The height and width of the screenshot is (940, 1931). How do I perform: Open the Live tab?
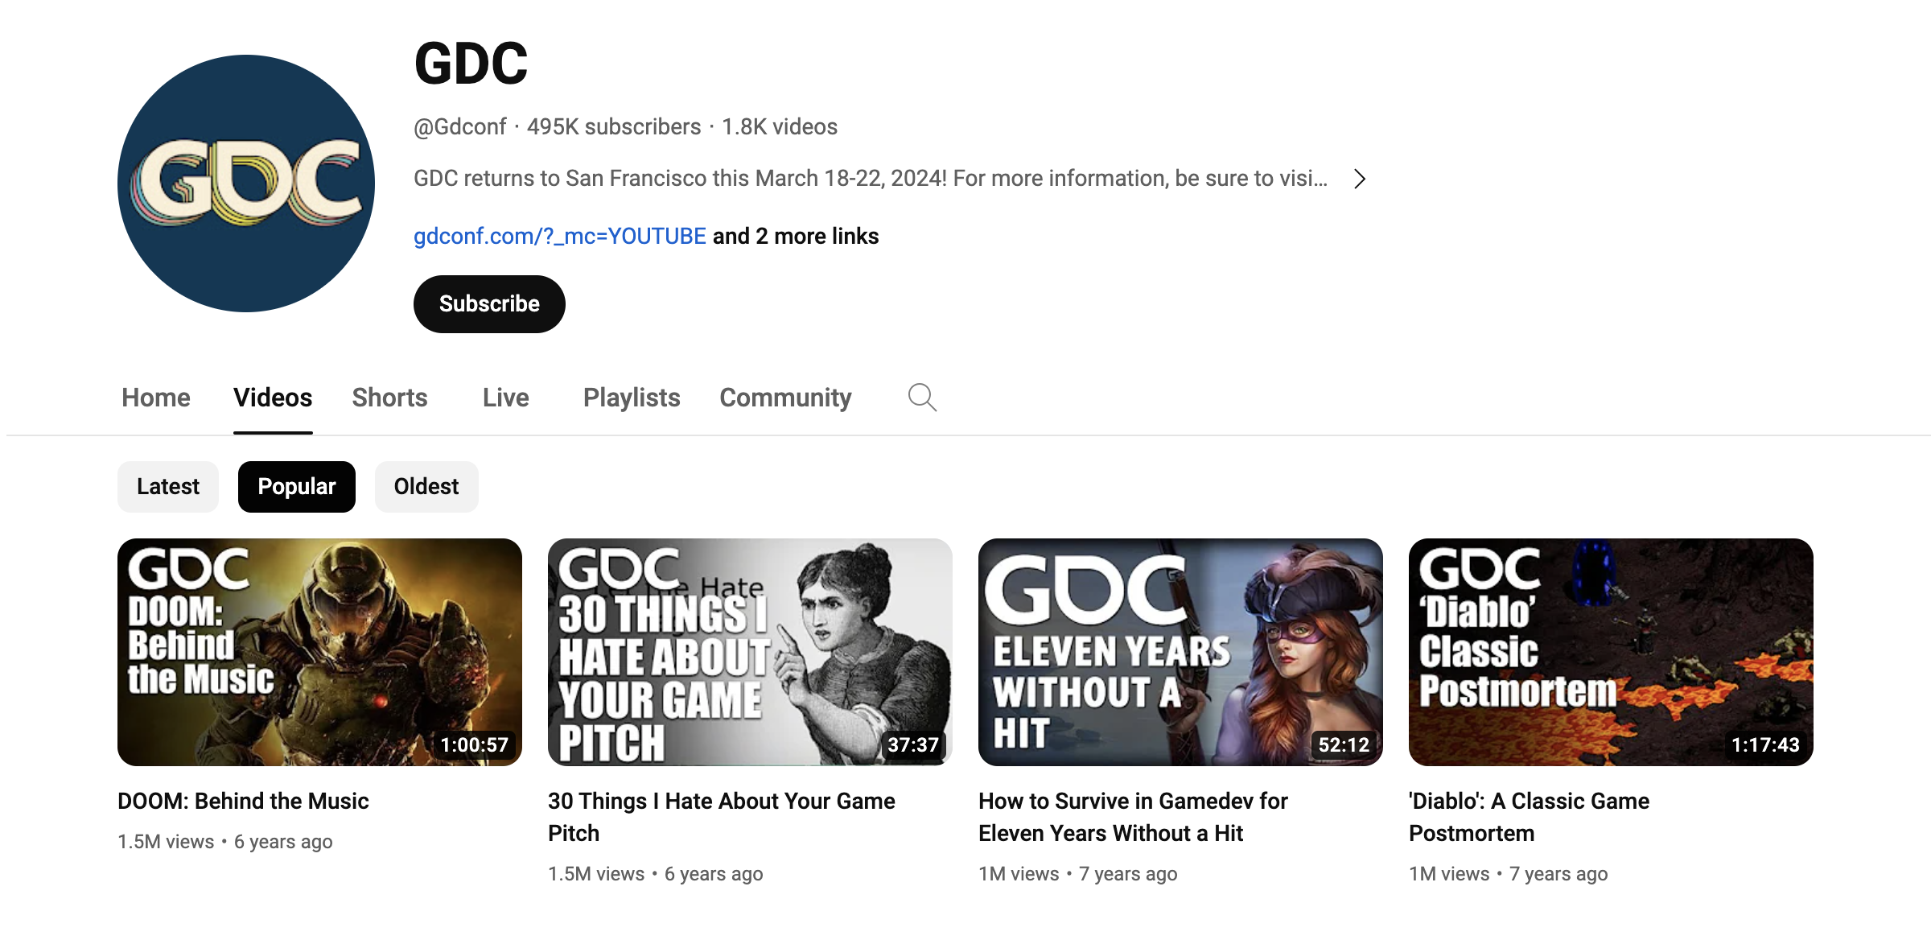(x=505, y=398)
